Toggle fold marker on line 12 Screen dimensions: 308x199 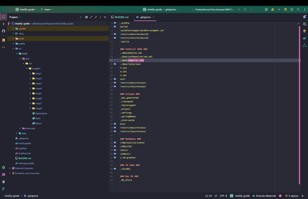115,64
